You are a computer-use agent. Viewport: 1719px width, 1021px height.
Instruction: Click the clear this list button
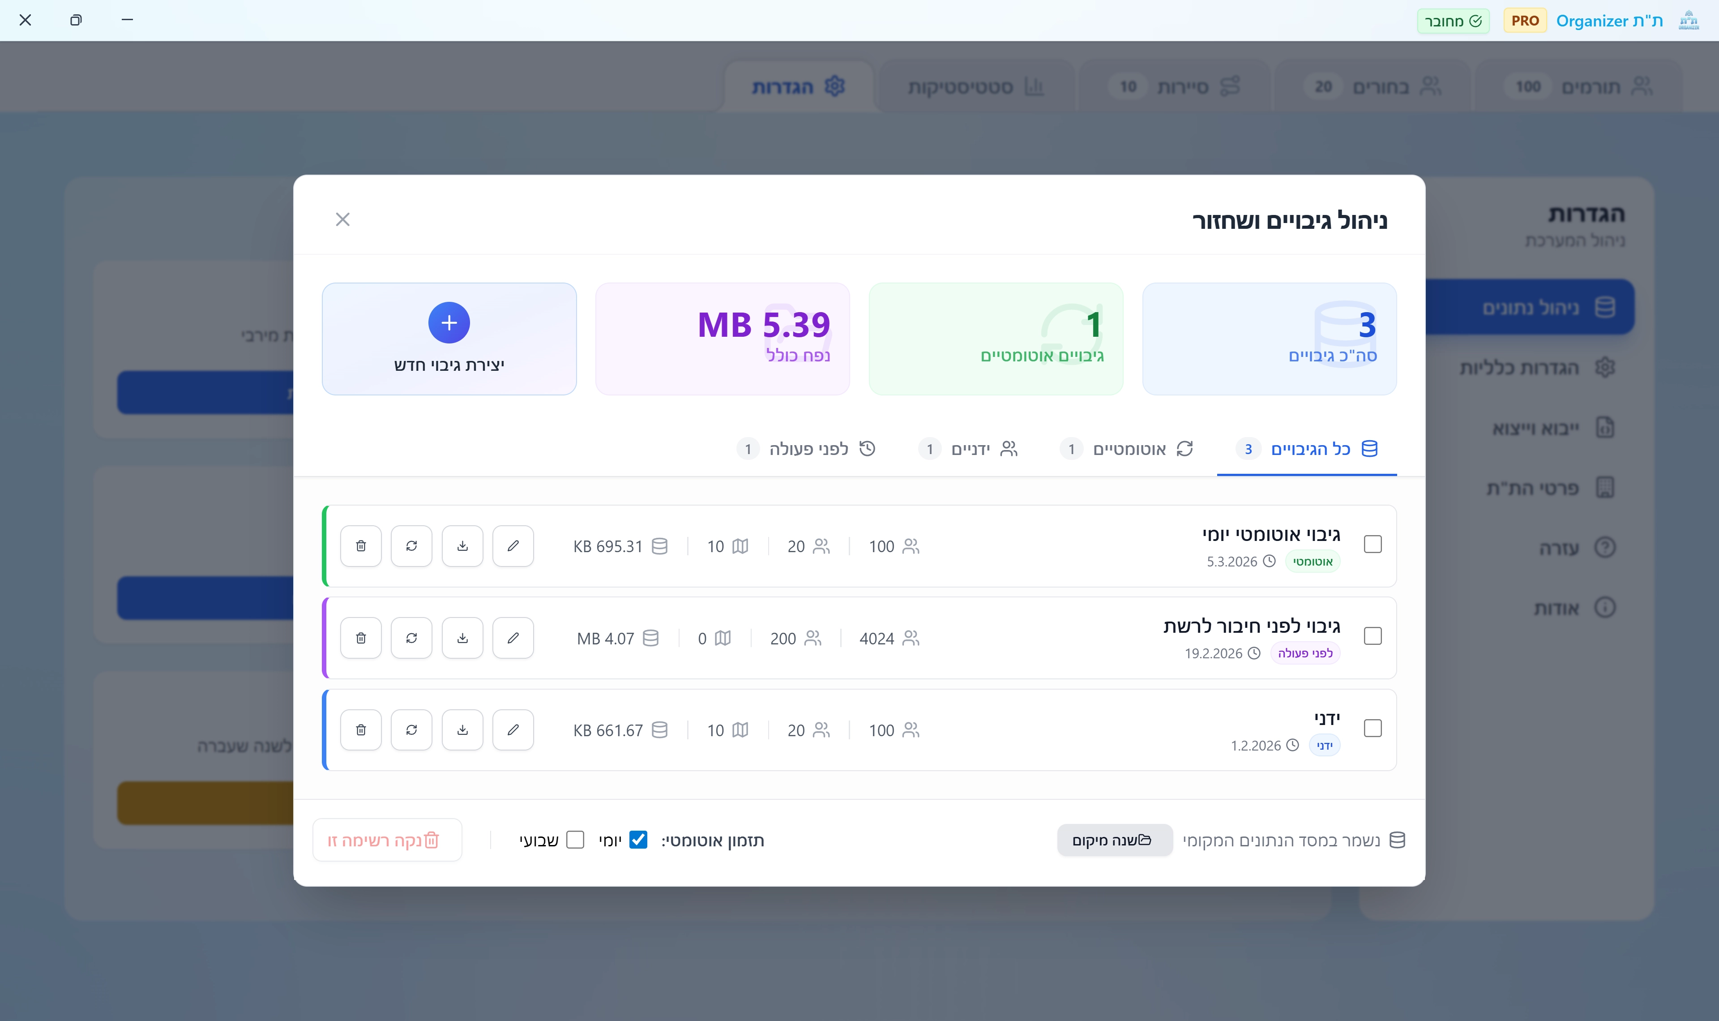386,840
